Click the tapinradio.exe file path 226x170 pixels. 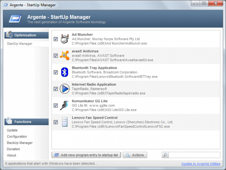tap(109, 93)
